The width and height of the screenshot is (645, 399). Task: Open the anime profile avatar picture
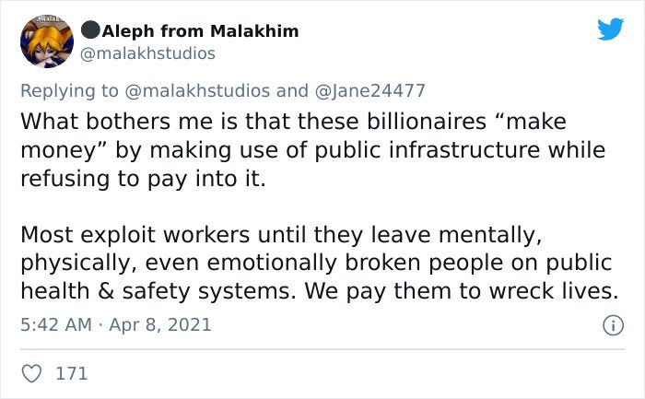47,41
